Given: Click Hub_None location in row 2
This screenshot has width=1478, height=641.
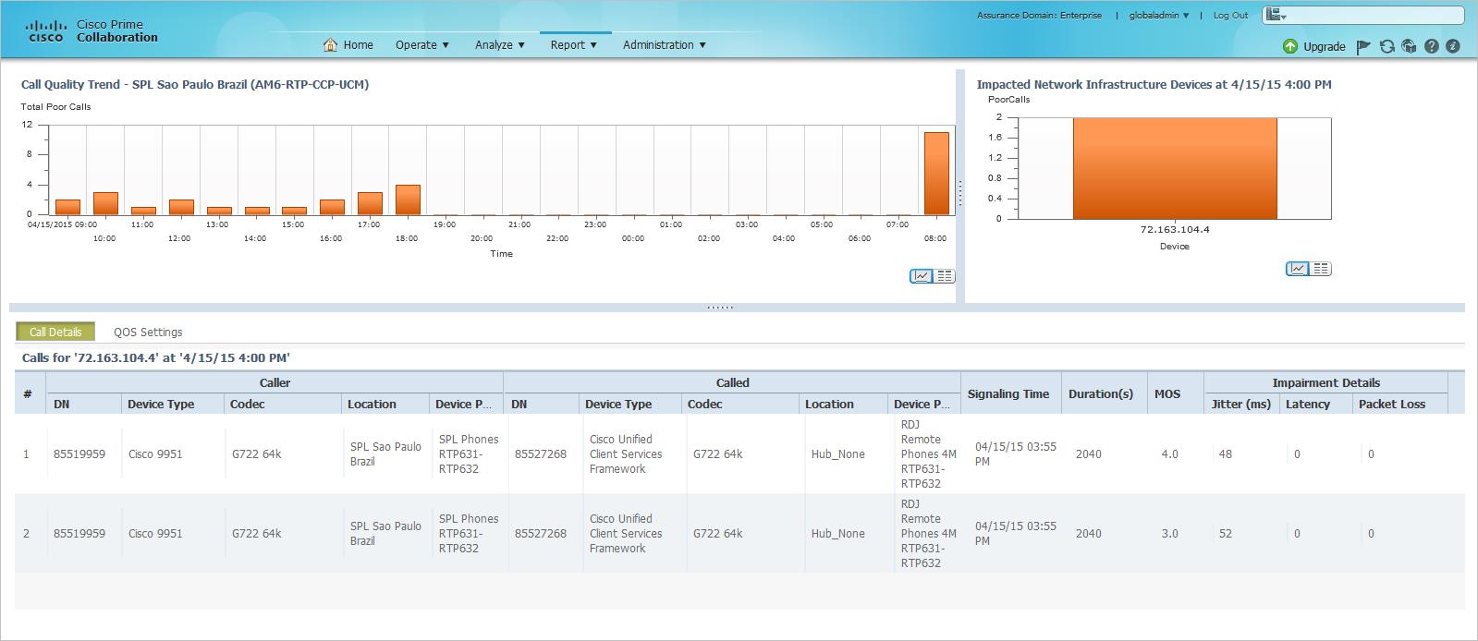Looking at the screenshot, I should point(838,534).
